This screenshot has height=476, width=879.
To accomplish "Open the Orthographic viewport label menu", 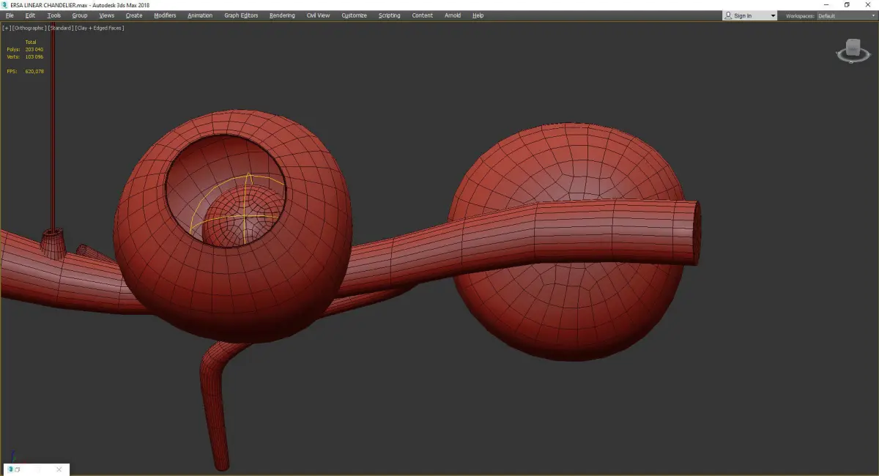I will (x=29, y=28).
